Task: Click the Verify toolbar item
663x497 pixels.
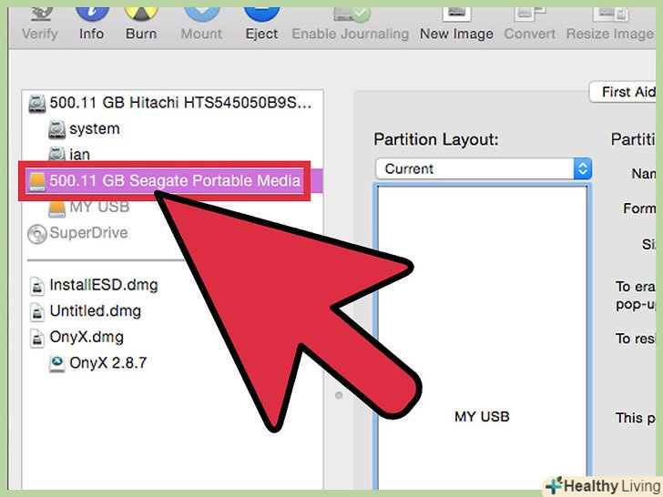Action: (40, 25)
